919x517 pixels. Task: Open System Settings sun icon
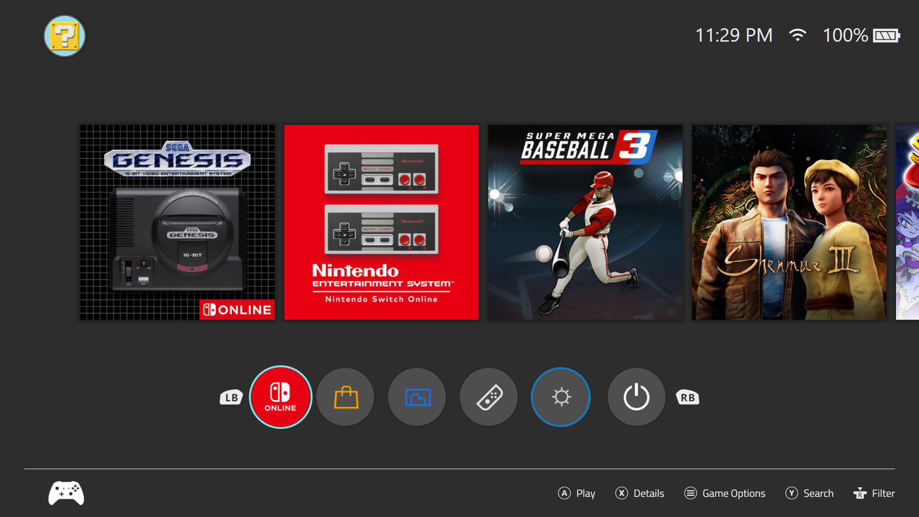(x=561, y=397)
